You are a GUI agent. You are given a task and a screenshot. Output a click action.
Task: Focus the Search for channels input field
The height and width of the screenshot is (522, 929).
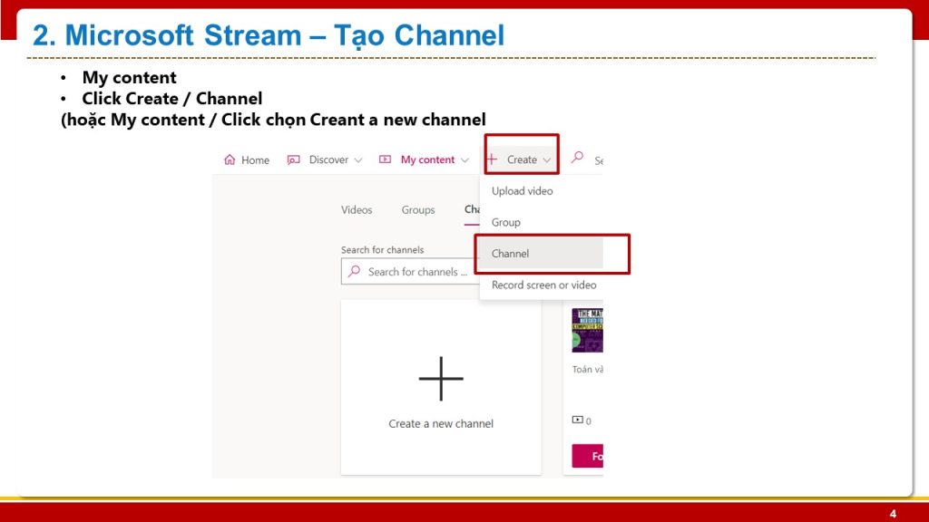coord(411,272)
